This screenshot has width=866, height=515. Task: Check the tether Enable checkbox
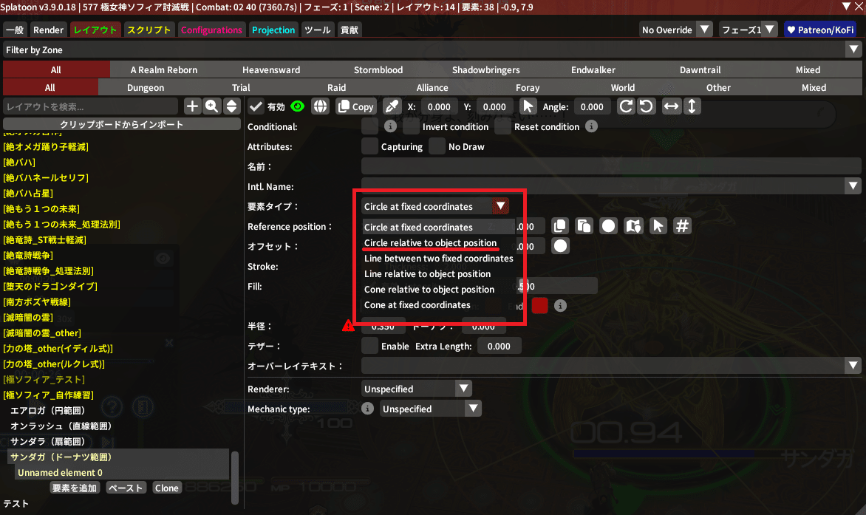pyautogui.click(x=369, y=346)
